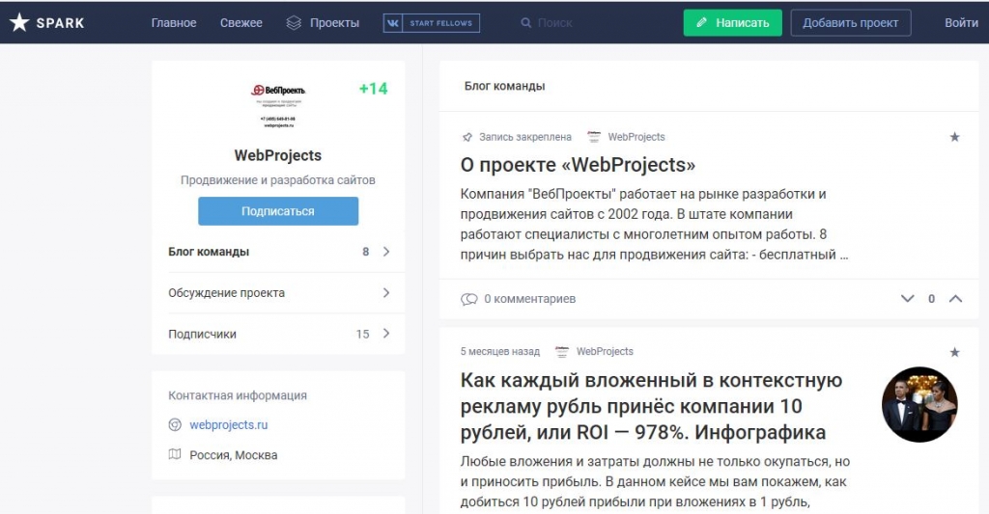Click the Блог команды heading

click(504, 86)
